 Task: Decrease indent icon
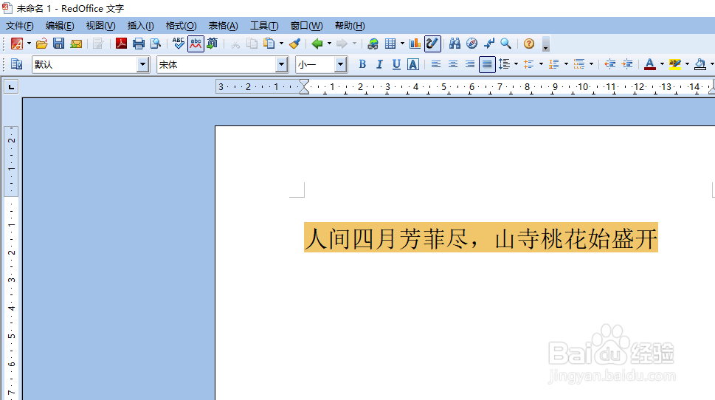[610, 64]
